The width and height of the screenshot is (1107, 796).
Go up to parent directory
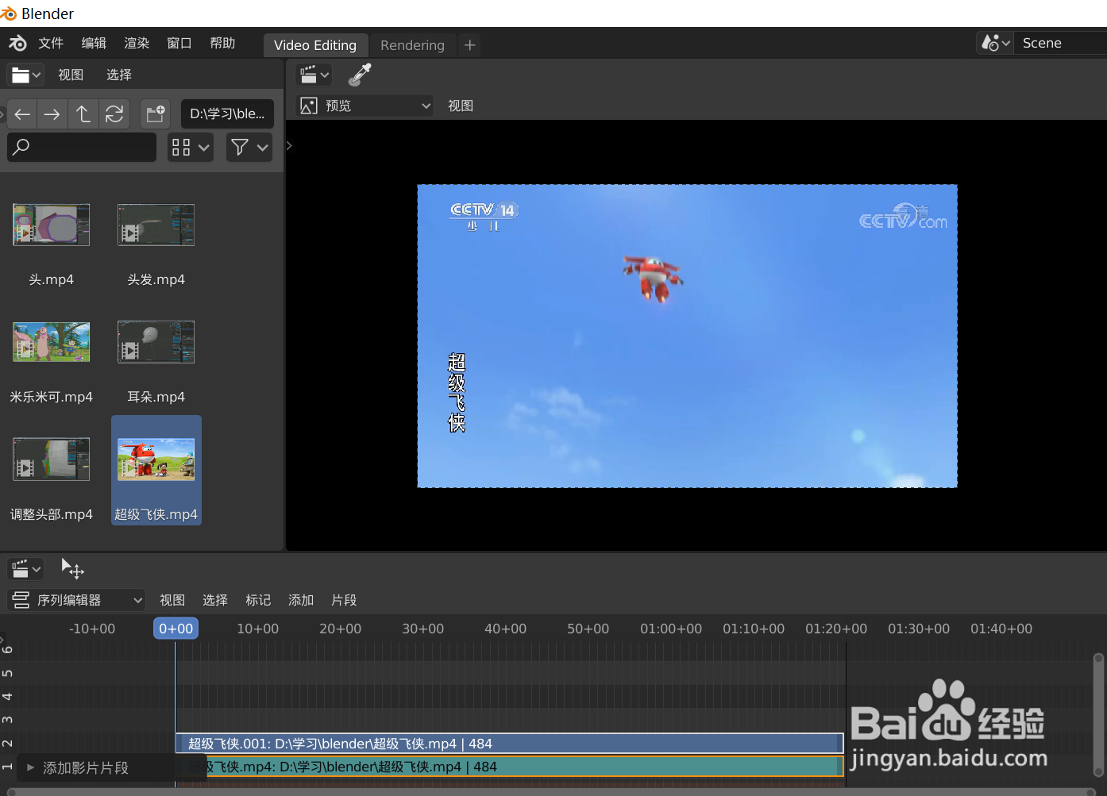tap(83, 114)
